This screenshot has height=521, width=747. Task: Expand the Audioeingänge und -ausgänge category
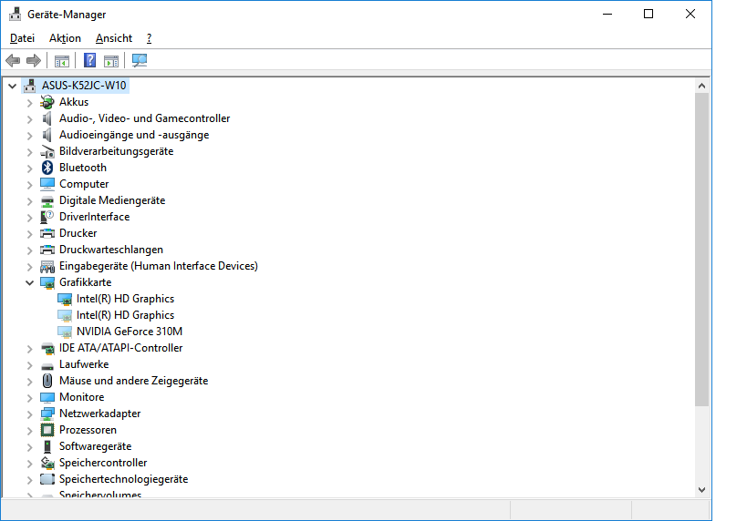pos(29,136)
